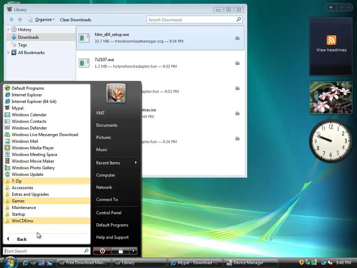Open Windows Live Messenger Download
Viewport: 357px width, 268px height.
[x=47, y=134]
